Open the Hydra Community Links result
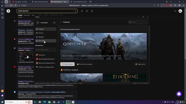 pyautogui.click(x=26, y=81)
